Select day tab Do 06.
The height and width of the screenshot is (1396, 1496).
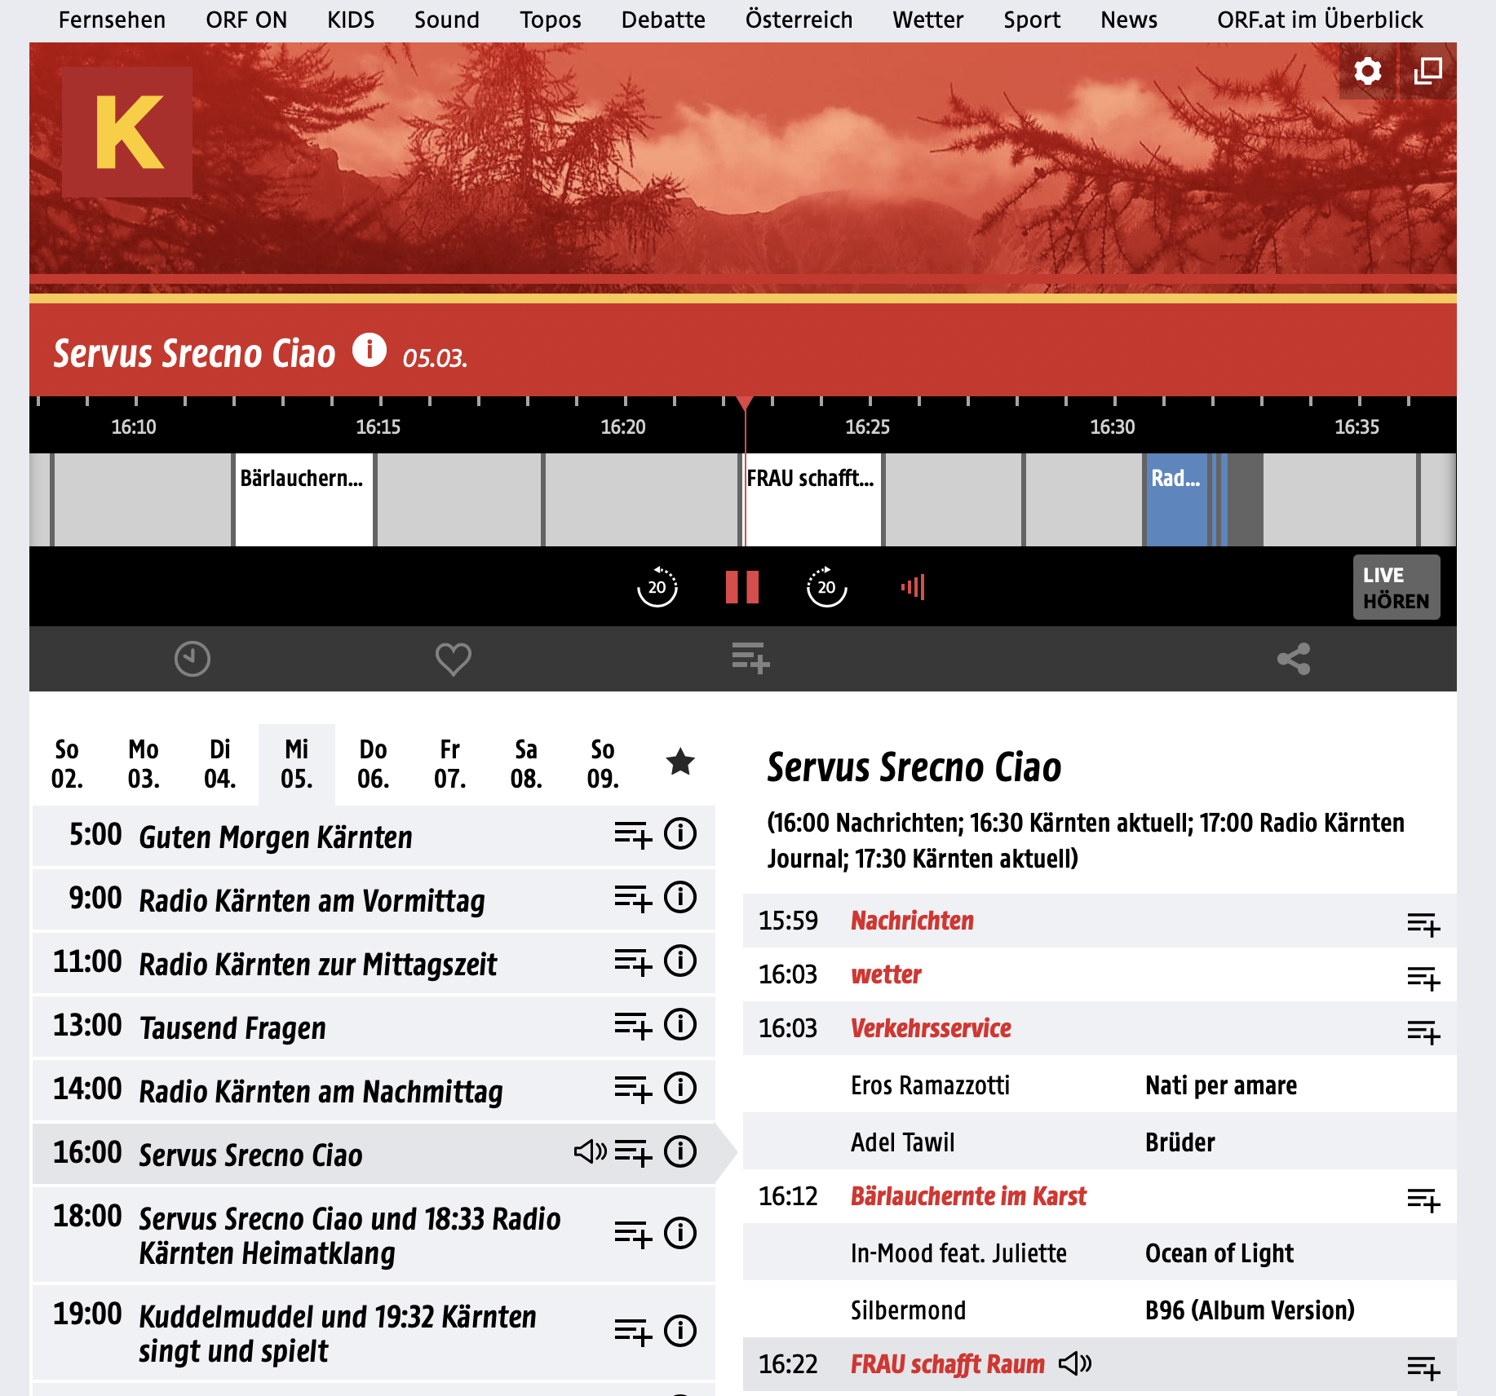pyautogui.click(x=374, y=764)
